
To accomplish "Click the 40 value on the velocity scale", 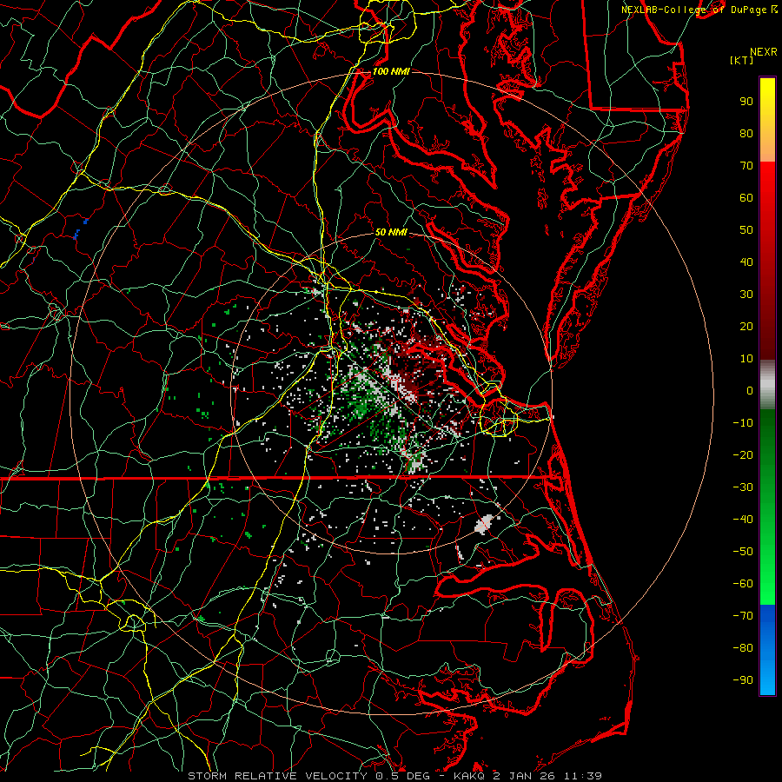I will pyautogui.click(x=746, y=262).
